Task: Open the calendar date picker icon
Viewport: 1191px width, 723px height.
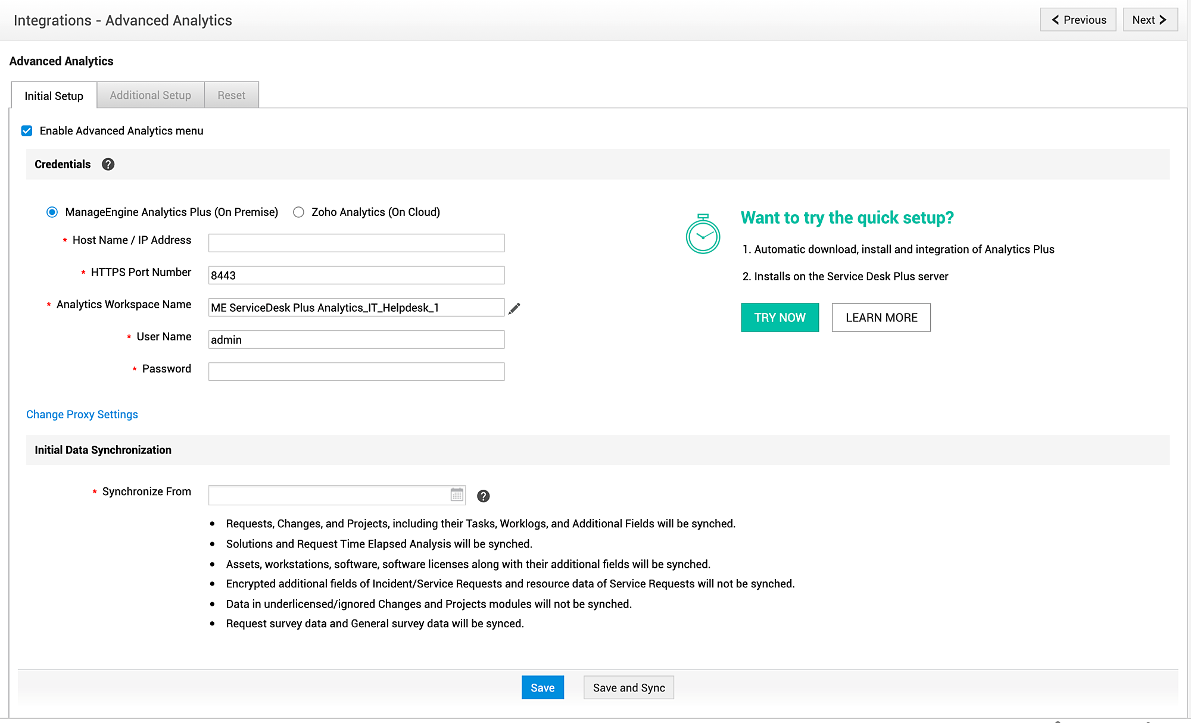Action: [x=457, y=494]
